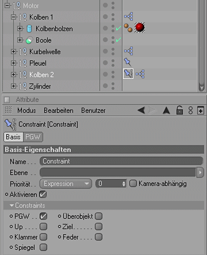Click the XPresso tag on Kurbelwelle
The image size is (207, 255).
129,51
